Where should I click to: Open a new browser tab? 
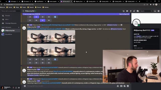coord(139,1)
